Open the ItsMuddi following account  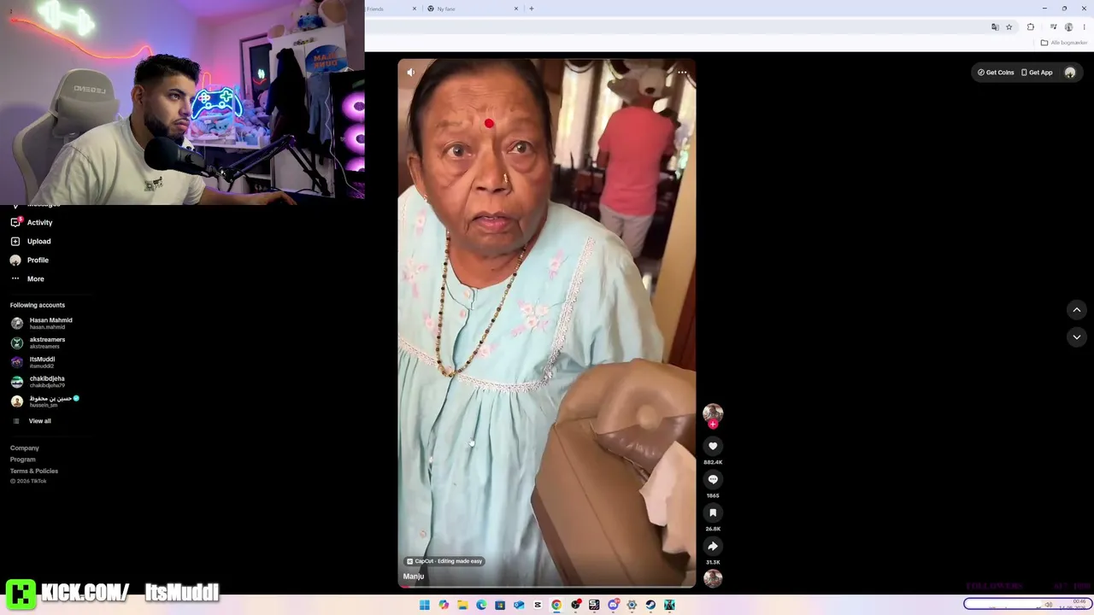[x=33, y=362]
